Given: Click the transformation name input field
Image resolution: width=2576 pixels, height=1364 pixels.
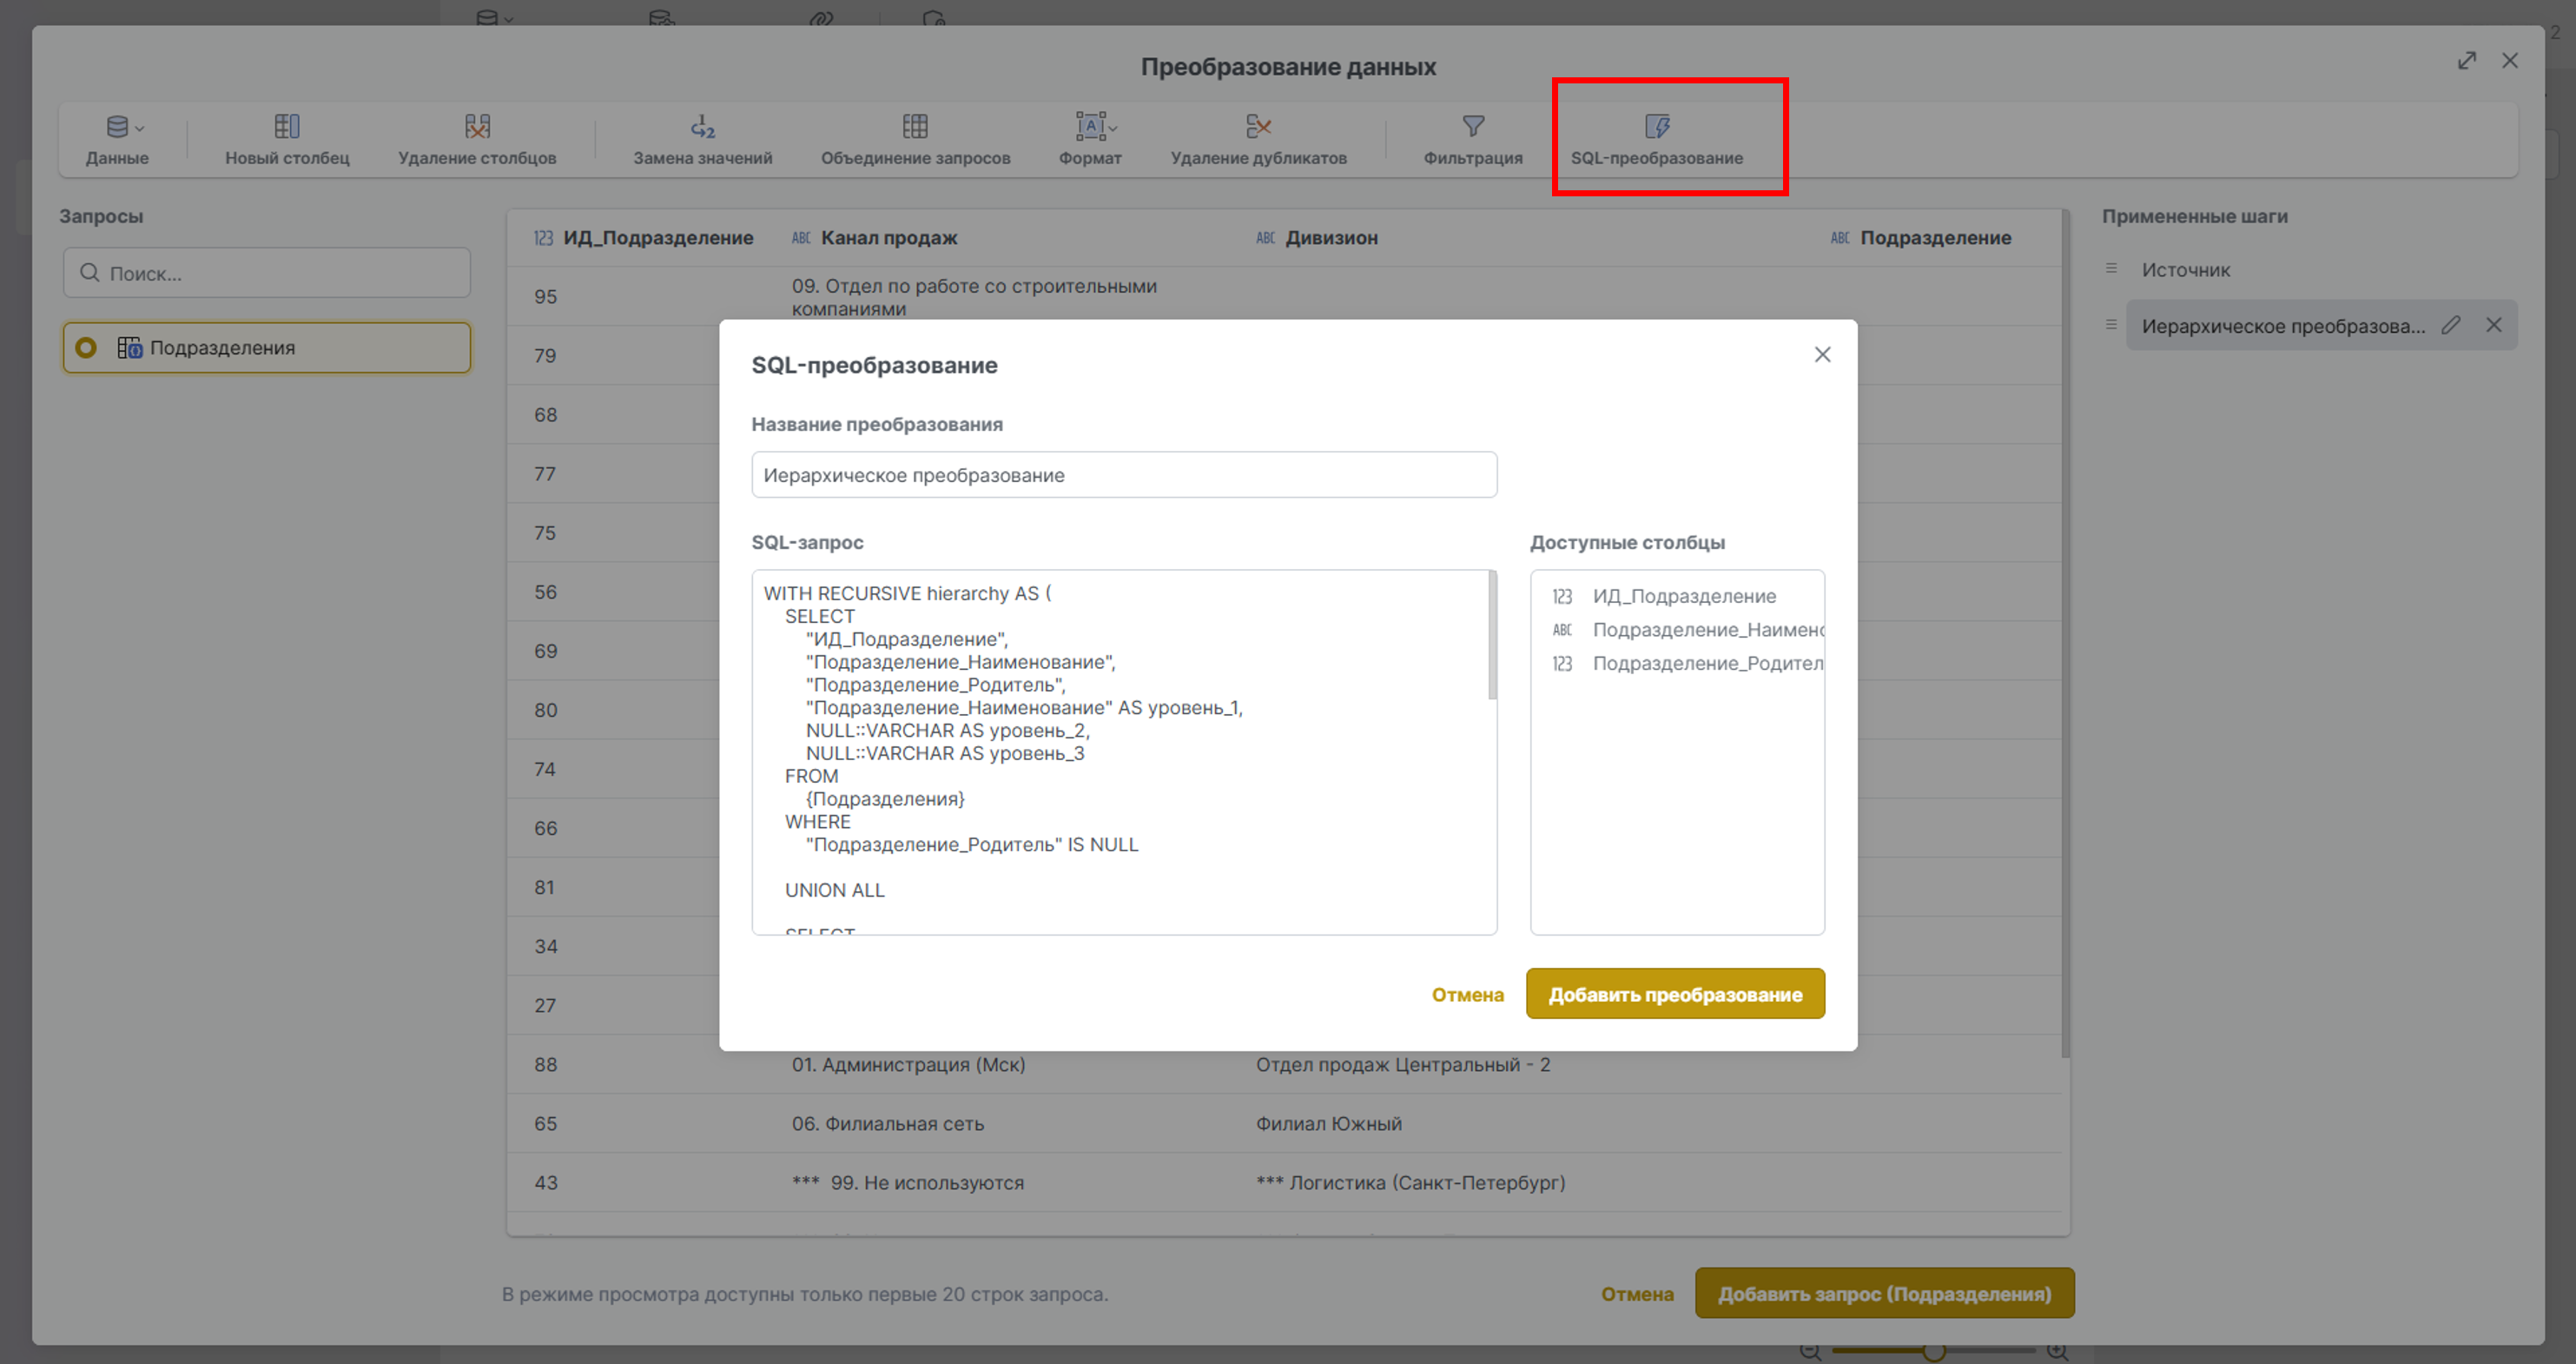Looking at the screenshot, I should click(x=1124, y=475).
